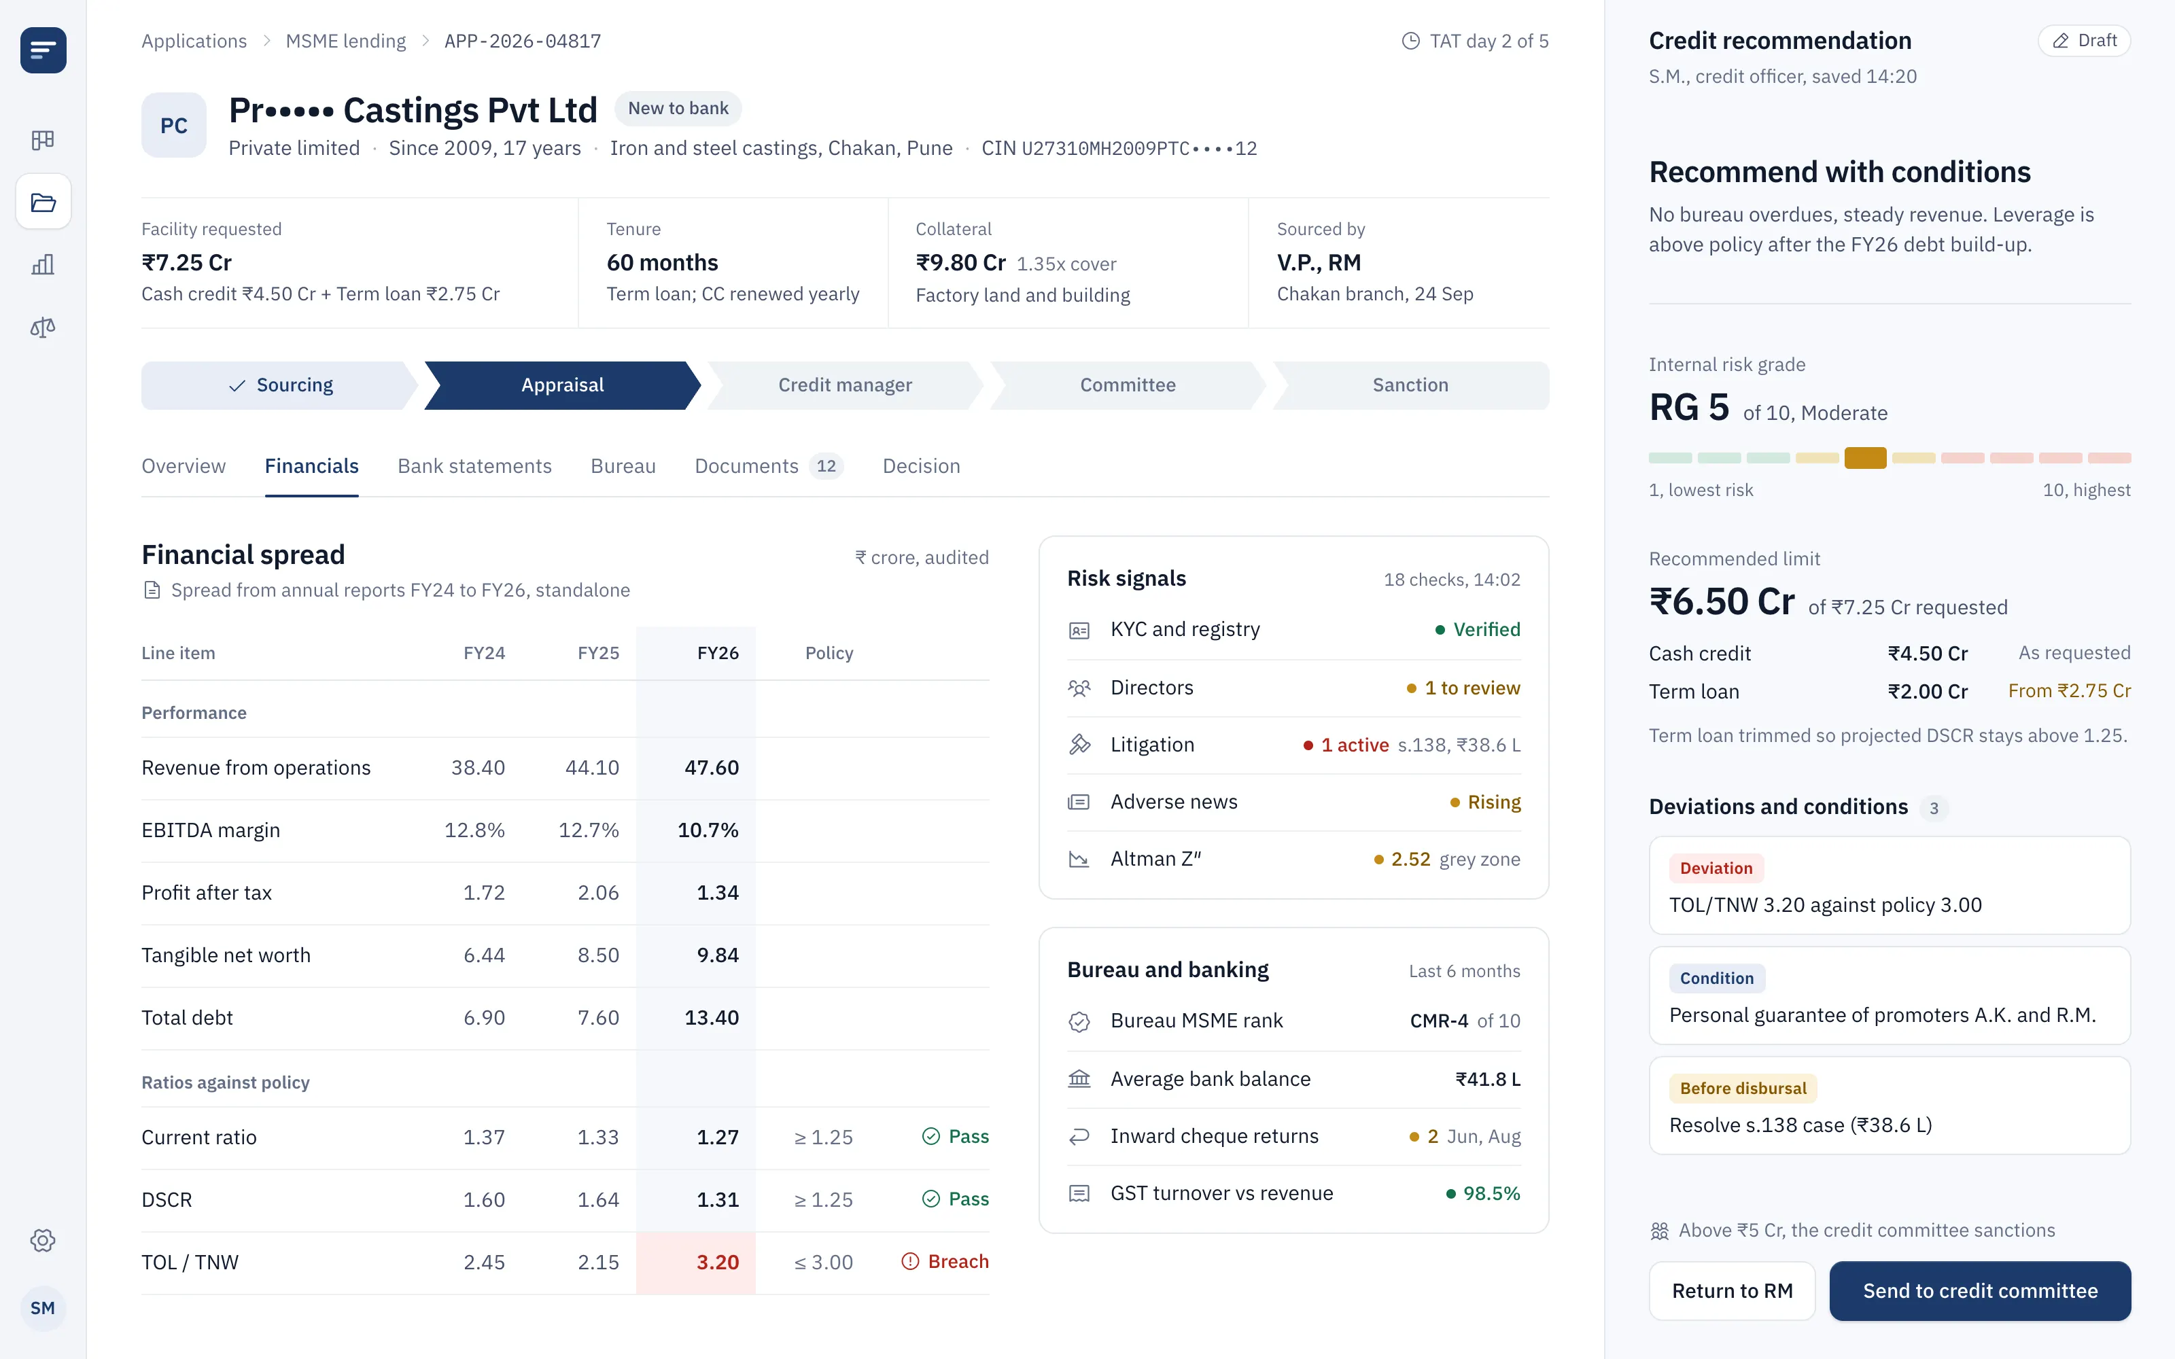
Task: Click the CMR-4 bureau rank value
Action: click(1439, 1021)
